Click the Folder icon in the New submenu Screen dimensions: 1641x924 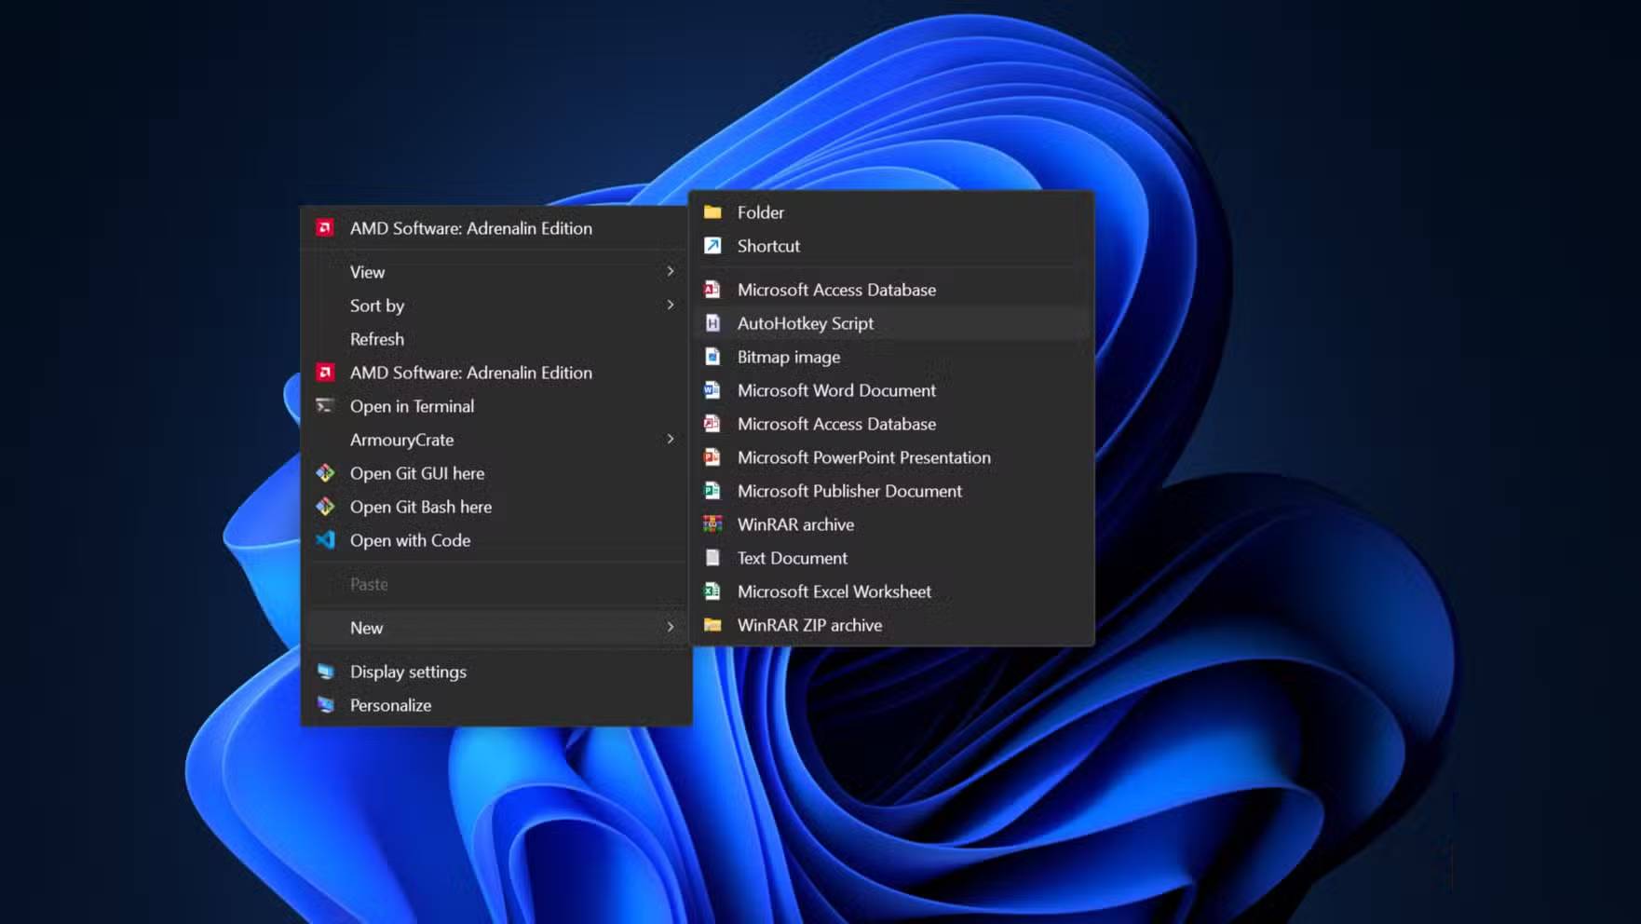tap(712, 212)
